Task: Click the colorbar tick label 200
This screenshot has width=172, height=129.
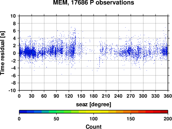Action: point(168,119)
